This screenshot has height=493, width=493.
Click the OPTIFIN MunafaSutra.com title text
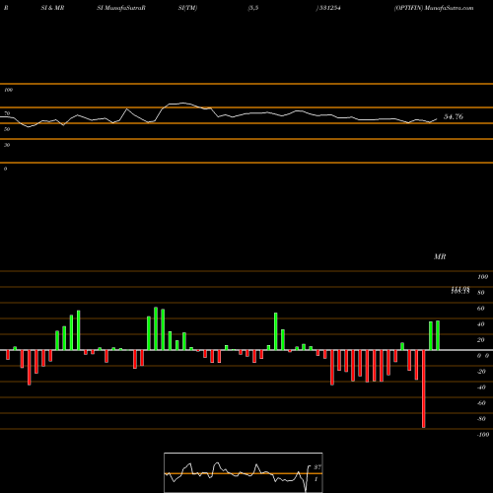tap(434, 8)
